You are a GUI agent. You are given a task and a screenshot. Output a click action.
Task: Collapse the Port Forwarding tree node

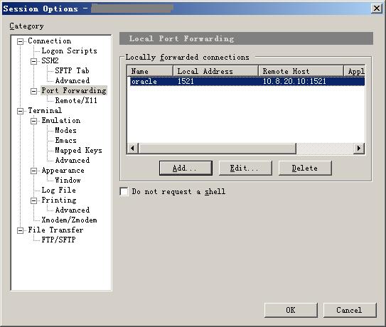(x=33, y=92)
